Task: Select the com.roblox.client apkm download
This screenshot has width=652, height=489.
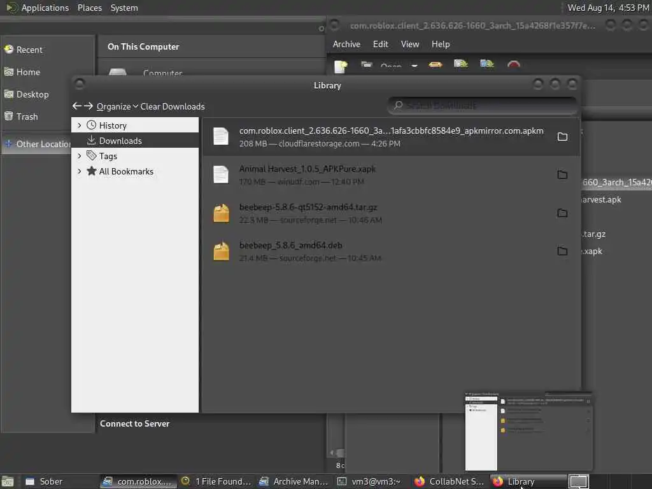Action: pos(391,137)
